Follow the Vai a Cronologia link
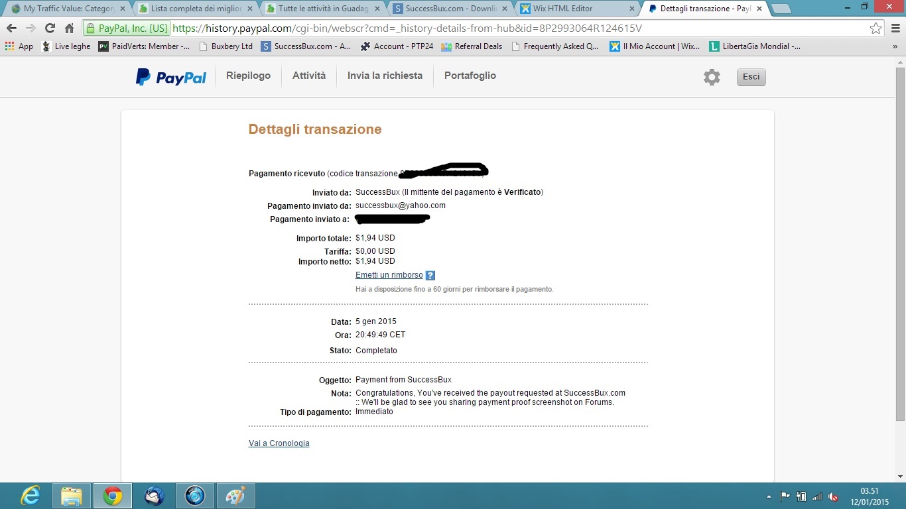This screenshot has height=509, width=906. coord(279,443)
